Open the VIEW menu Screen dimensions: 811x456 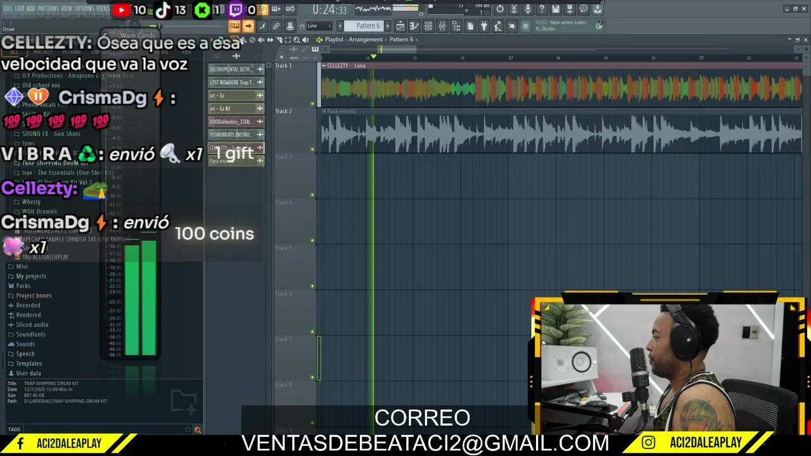67,9
